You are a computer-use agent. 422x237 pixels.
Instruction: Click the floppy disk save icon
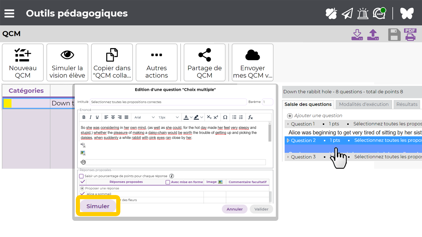(x=394, y=35)
